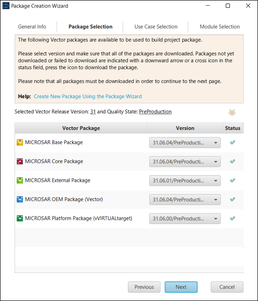Switch to the General Info tab
258x301 pixels.
pos(32,27)
